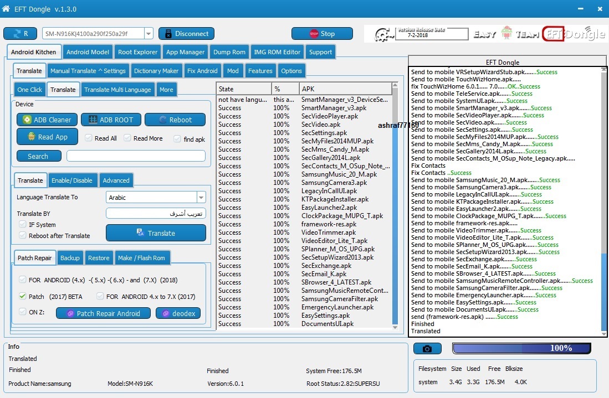Switch to Dictionary Maker tab
Viewport: 609px width, 398px height.
(156, 71)
